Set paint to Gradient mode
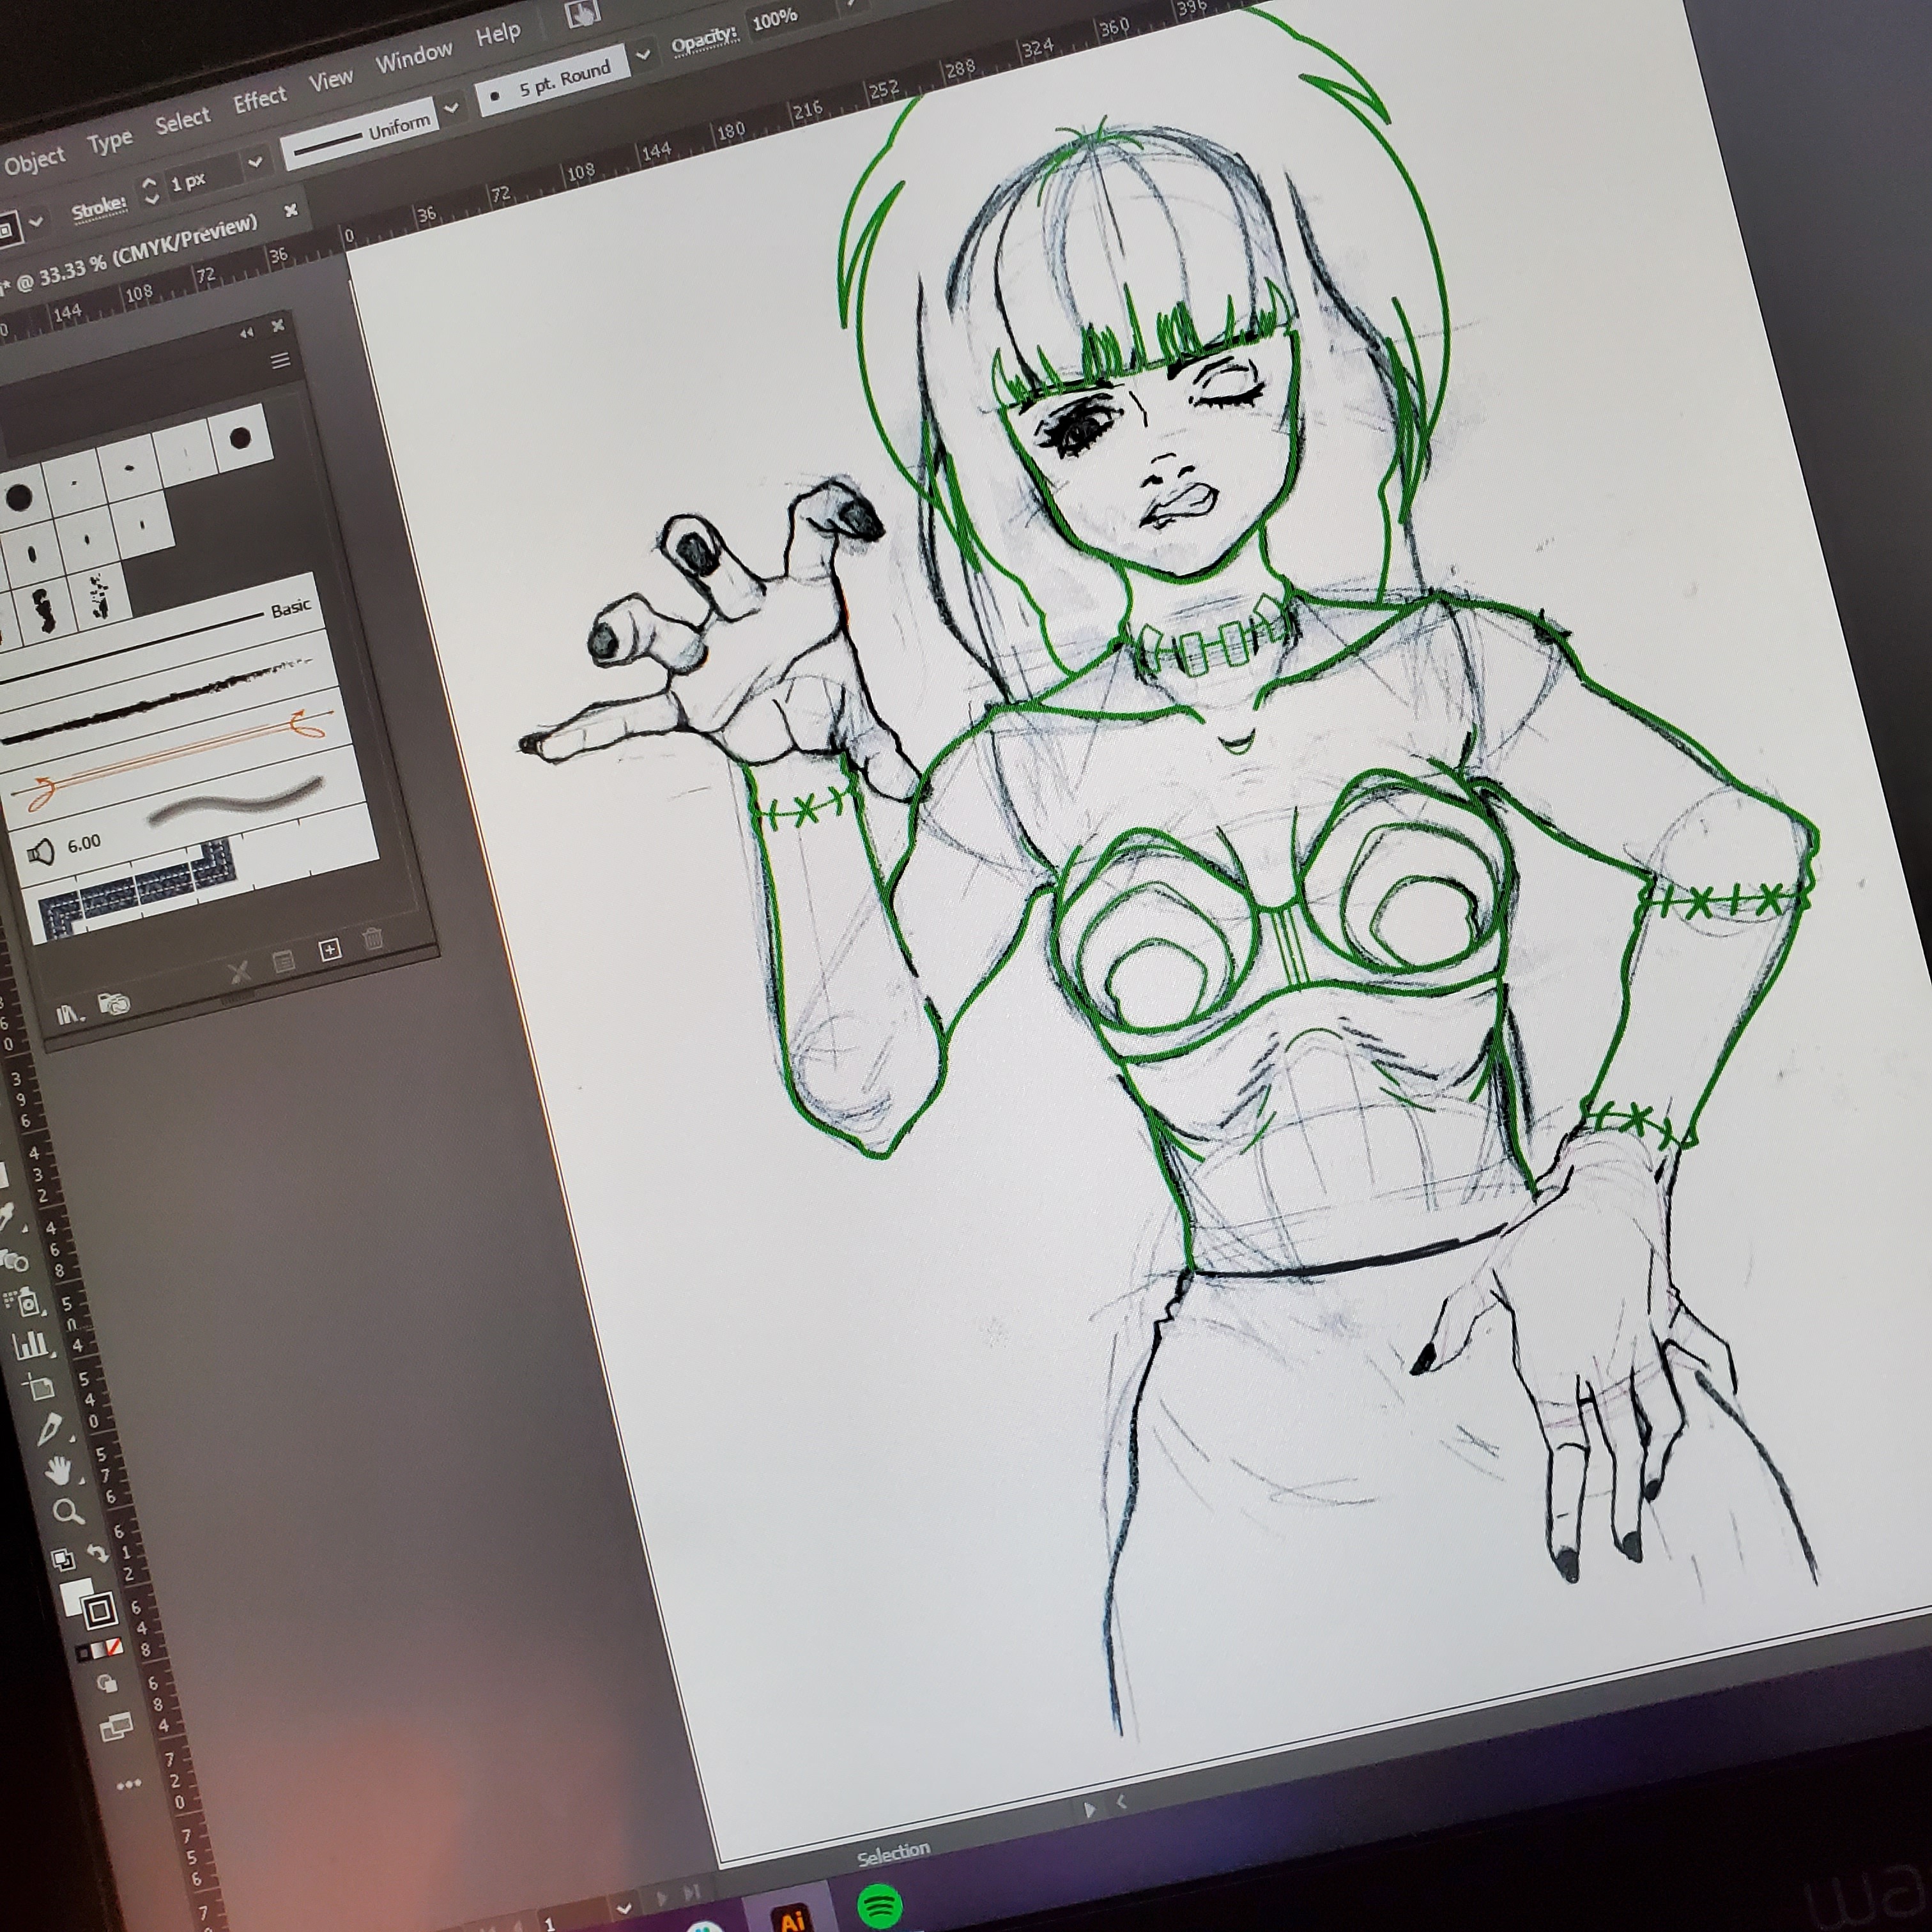Screen dimensions: 1932x1932 point(98,1650)
